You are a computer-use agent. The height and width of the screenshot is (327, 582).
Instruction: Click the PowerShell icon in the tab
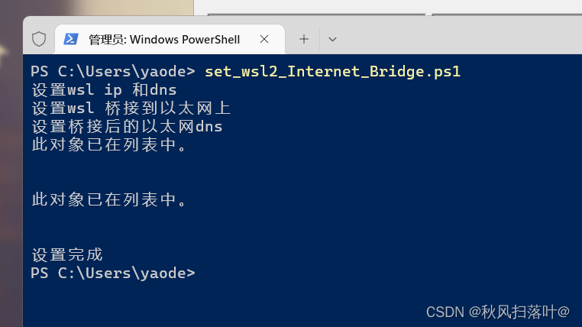click(x=71, y=39)
